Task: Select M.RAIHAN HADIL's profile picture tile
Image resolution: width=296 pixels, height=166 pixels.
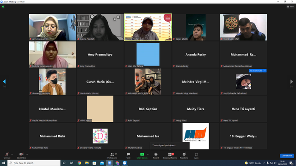Action: (x=148, y=82)
